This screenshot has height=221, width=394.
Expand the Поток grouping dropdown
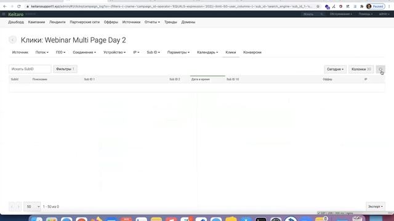click(x=42, y=52)
